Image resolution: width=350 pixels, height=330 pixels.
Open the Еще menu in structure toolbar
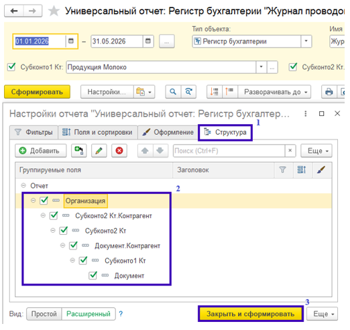tap(316, 151)
